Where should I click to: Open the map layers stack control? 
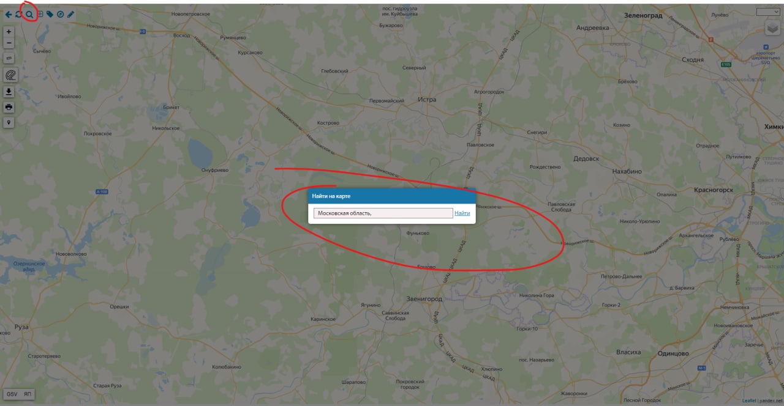coord(772,28)
